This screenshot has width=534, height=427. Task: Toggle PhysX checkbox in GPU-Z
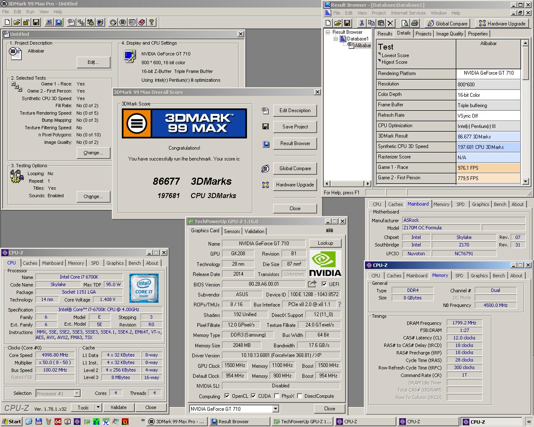pos(277,396)
